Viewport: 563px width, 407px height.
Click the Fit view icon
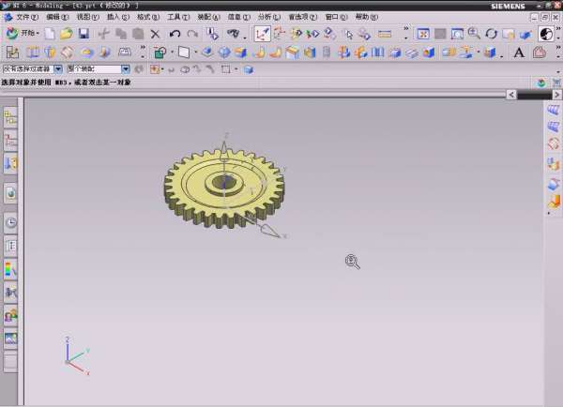pyautogui.click(x=424, y=34)
